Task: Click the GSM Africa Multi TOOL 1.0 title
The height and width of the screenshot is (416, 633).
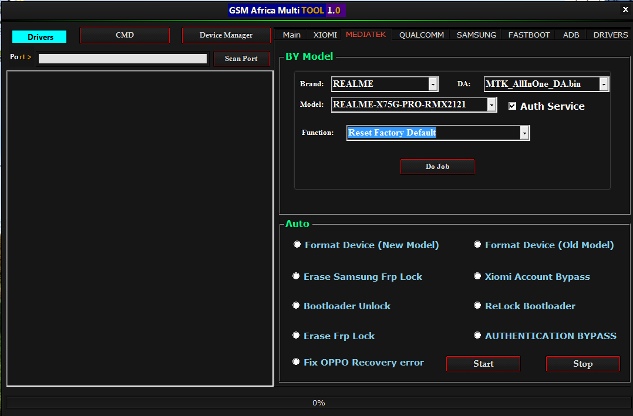Action: (286, 10)
